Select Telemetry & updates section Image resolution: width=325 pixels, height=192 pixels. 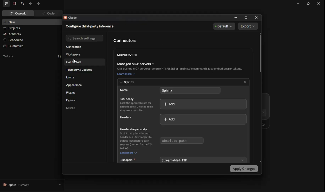click(84, 70)
